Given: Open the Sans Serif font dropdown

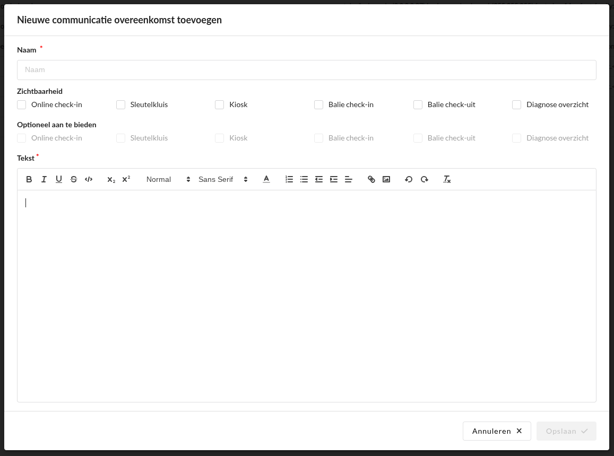Looking at the screenshot, I should 223,179.
